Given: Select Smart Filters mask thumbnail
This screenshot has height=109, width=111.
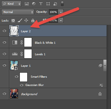Looking at the screenshot, I should [23, 77].
